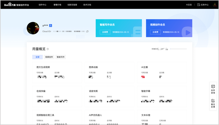Open the 套餐价格 page
The image size is (219, 125).
pyautogui.click(x=58, y=5)
